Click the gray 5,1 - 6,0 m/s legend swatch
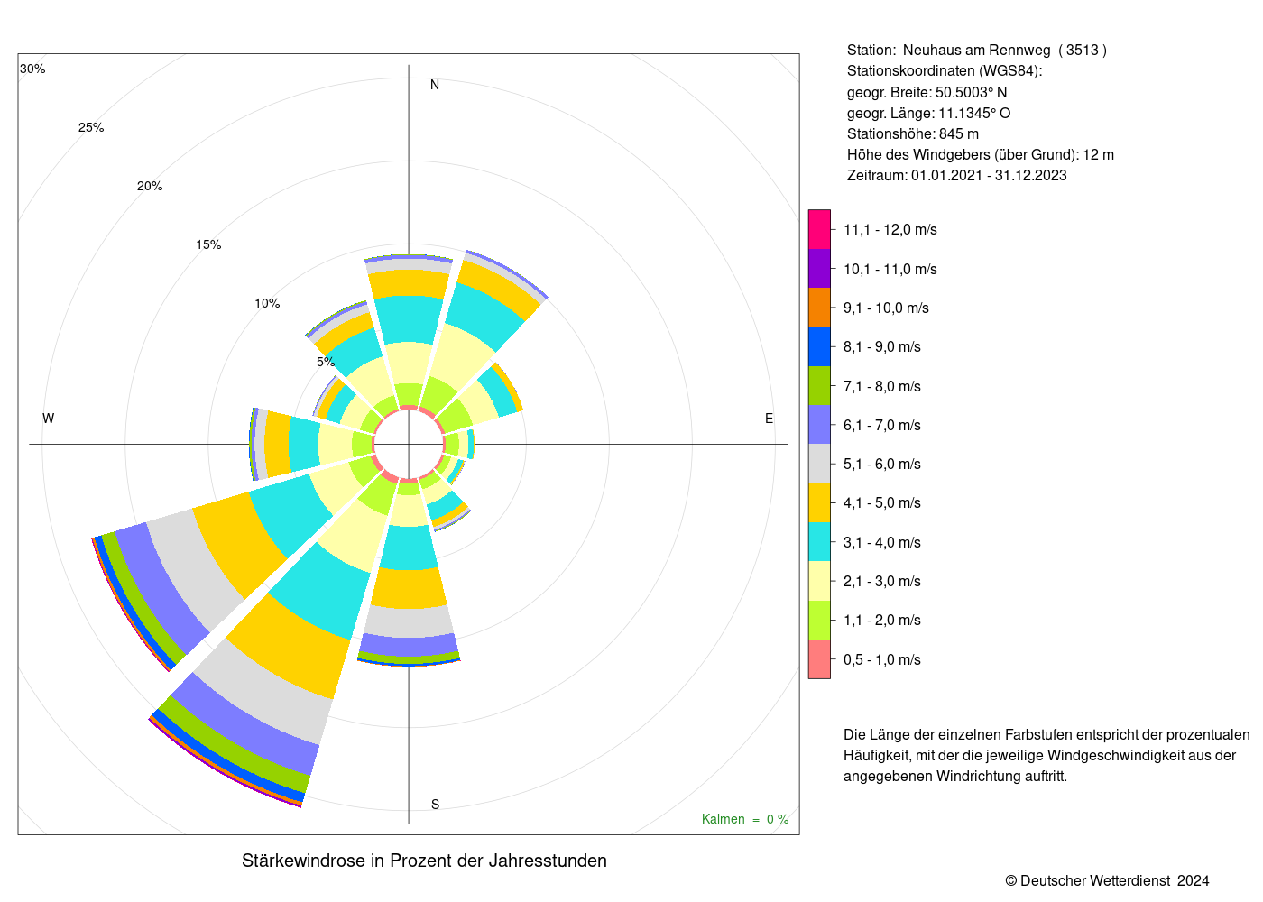Viewport: 1263px width, 902px height. [819, 464]
